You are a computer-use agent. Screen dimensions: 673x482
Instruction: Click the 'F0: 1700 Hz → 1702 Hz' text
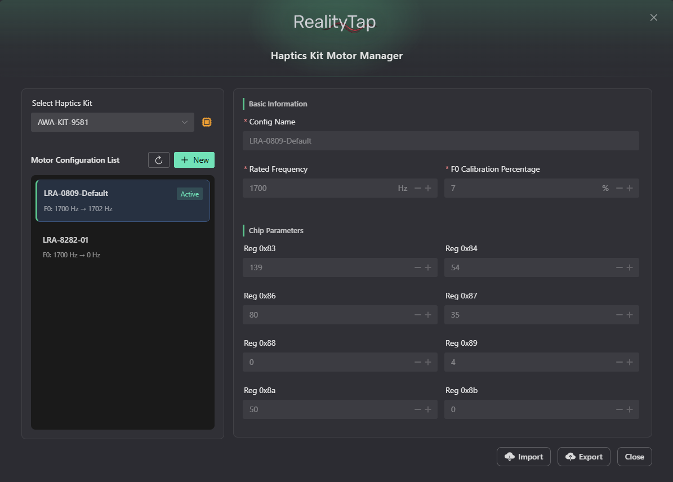[78, 208]
